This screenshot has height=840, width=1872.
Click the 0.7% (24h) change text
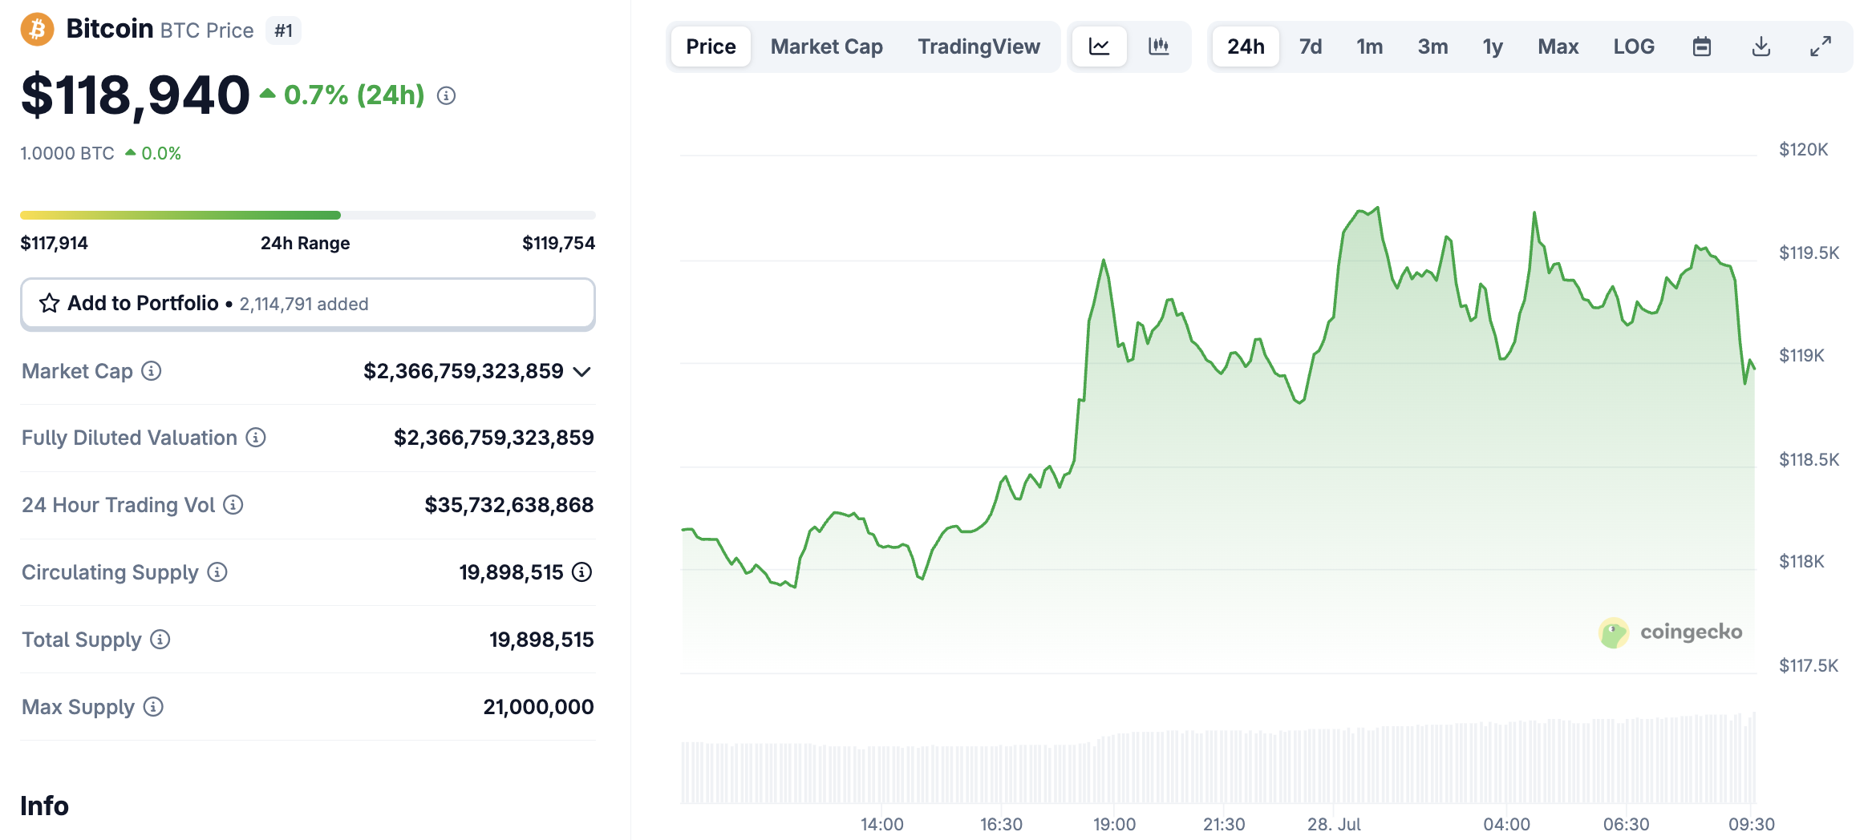coord(354,95)
